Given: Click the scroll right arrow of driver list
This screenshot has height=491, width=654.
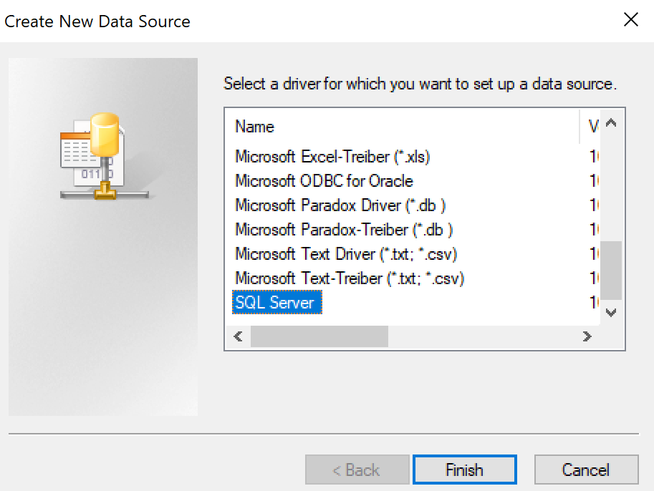Looking at the screenshot, I should tap(587, 336).
